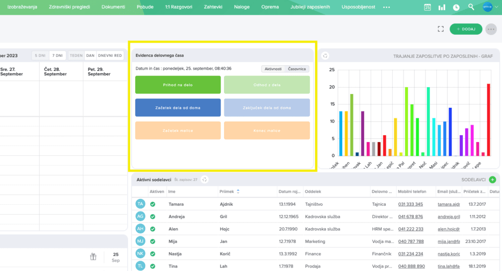This screenshot has width=502, height=271.
Task: Refresh the Trajanje zaposlitve graph widget
Action: pos(325,56)
